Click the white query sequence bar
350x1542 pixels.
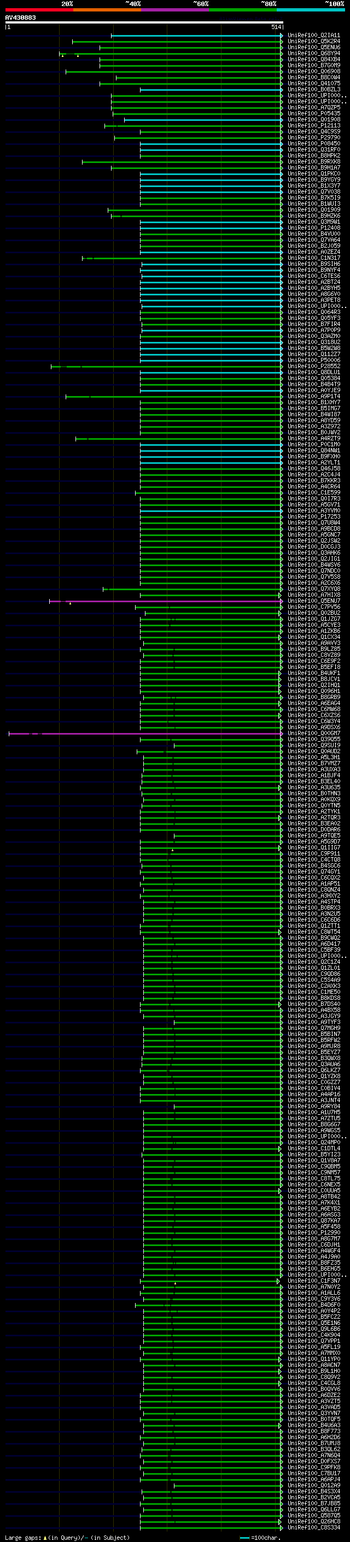tap(144, 23)
